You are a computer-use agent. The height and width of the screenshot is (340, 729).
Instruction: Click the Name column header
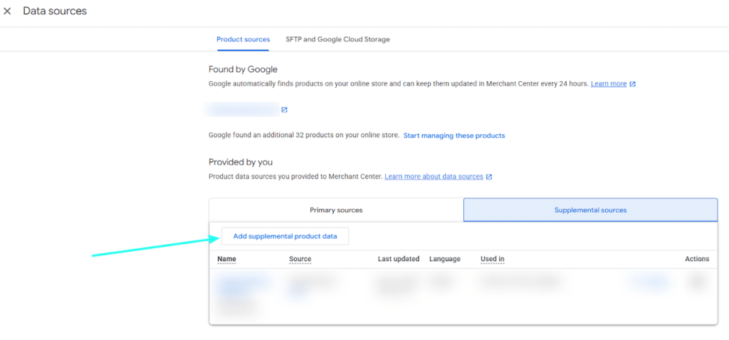(x=226, y=259)
